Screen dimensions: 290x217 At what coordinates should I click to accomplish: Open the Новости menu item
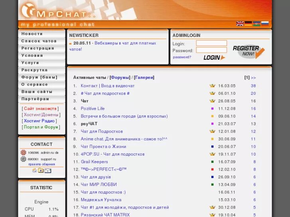[41, 34]
